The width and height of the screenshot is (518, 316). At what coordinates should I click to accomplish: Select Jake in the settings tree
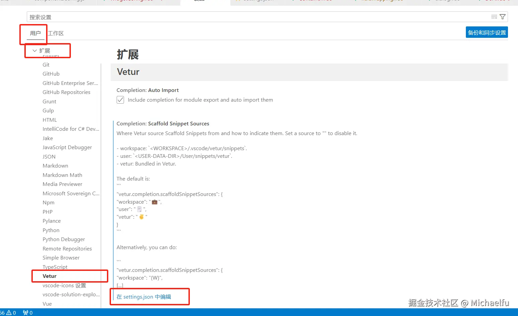(x=48, y=138)
